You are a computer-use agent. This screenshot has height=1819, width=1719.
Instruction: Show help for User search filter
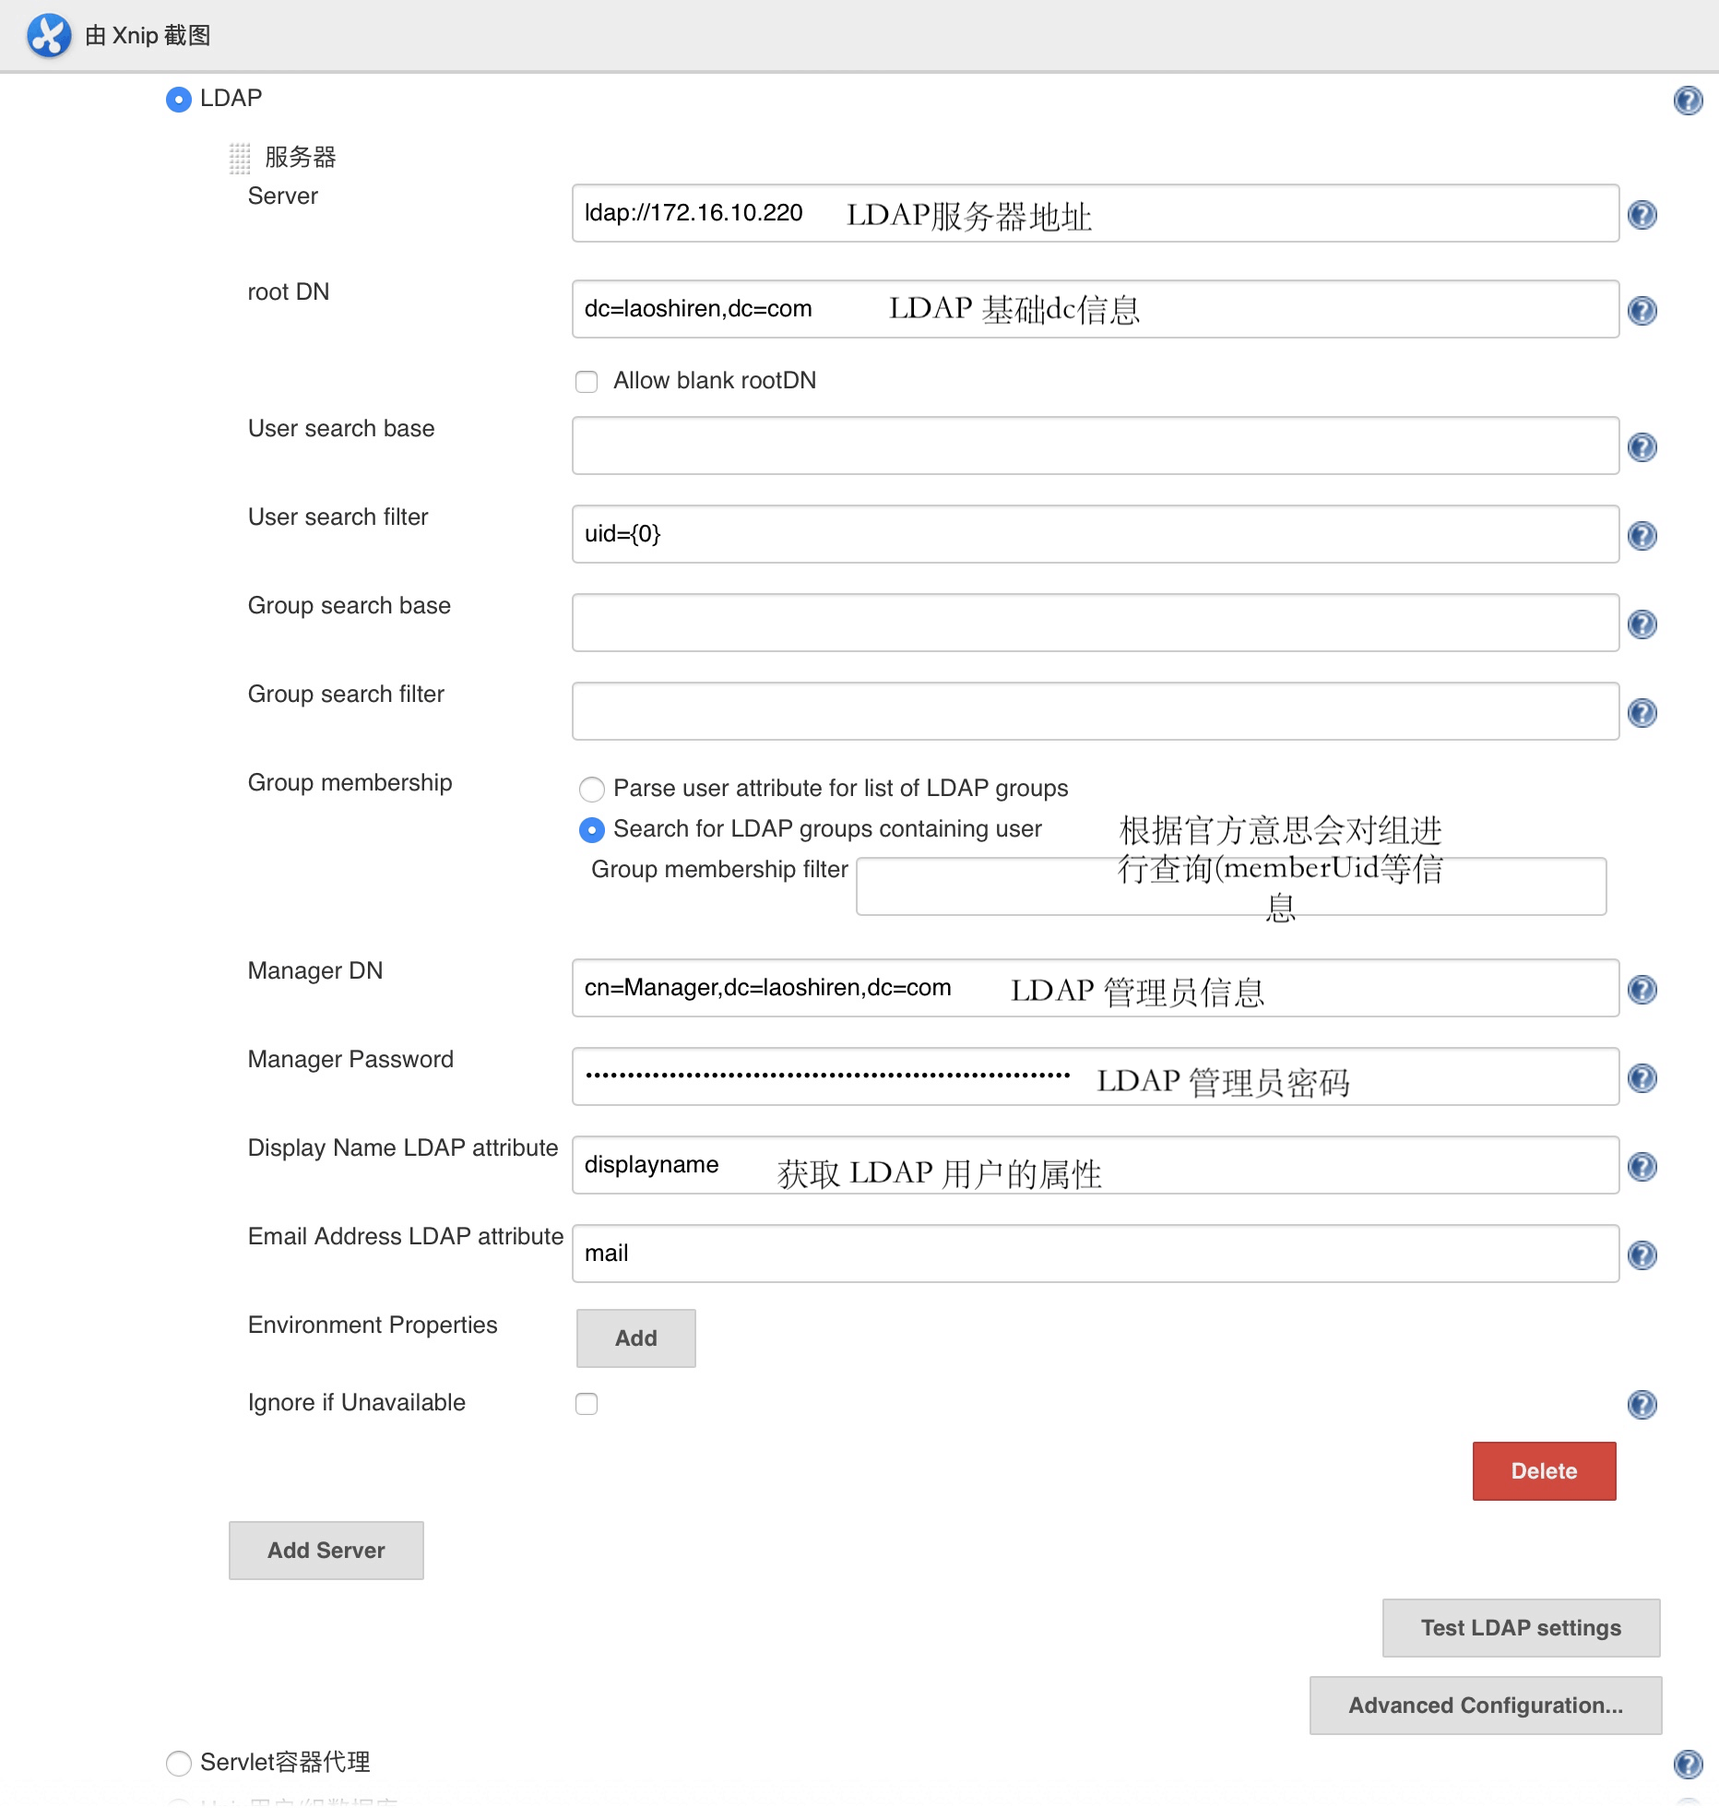click(x=1642, y=536)
